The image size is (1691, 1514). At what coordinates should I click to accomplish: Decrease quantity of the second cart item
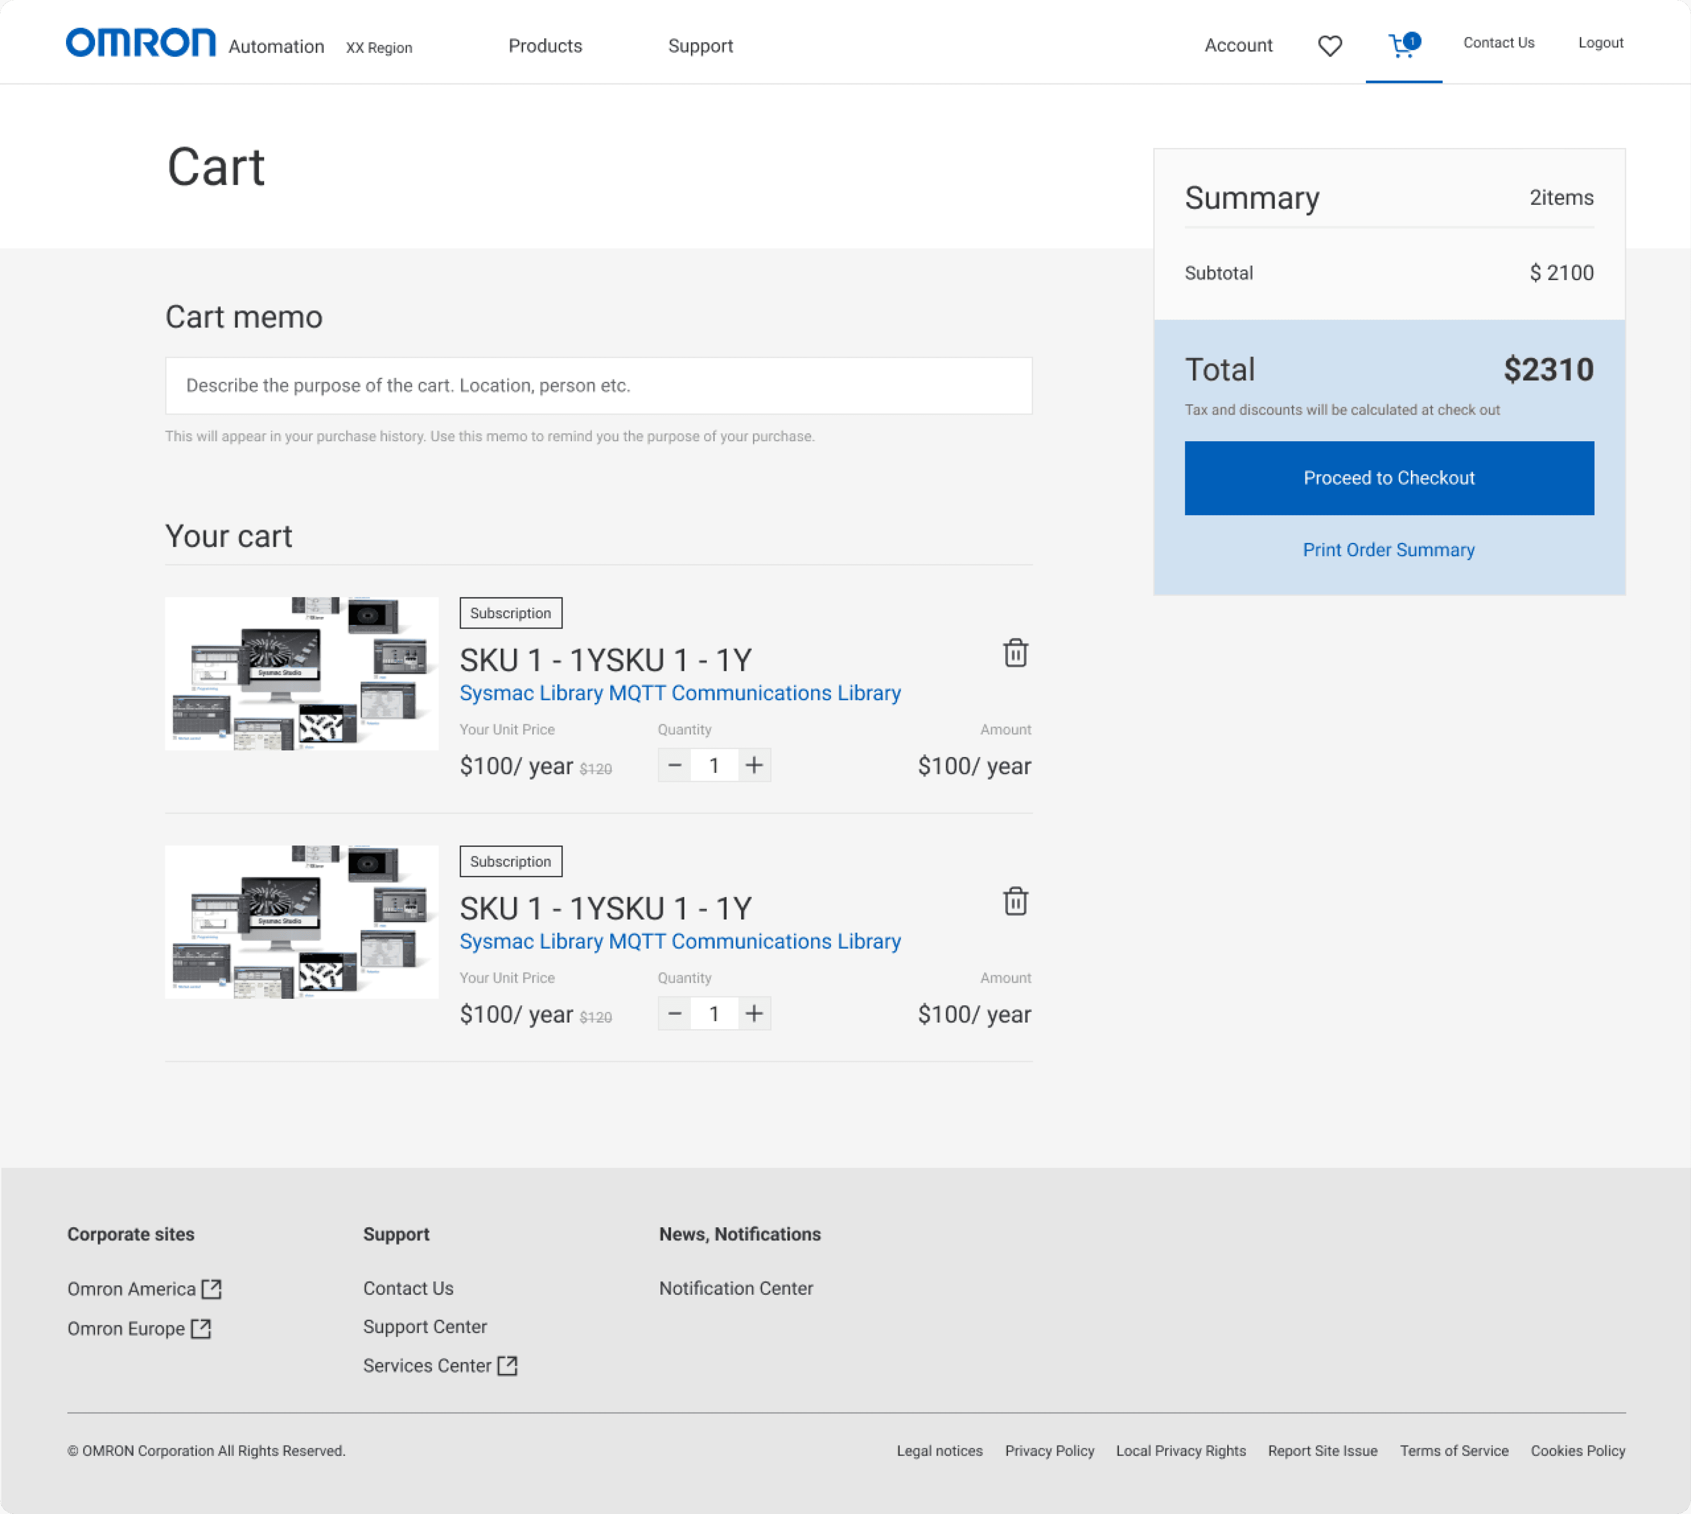(675, 1013)
